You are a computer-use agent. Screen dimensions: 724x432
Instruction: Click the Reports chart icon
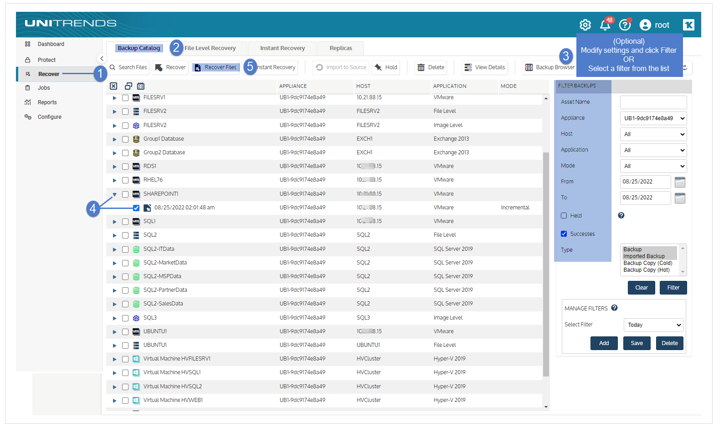(x=28, y=102)
